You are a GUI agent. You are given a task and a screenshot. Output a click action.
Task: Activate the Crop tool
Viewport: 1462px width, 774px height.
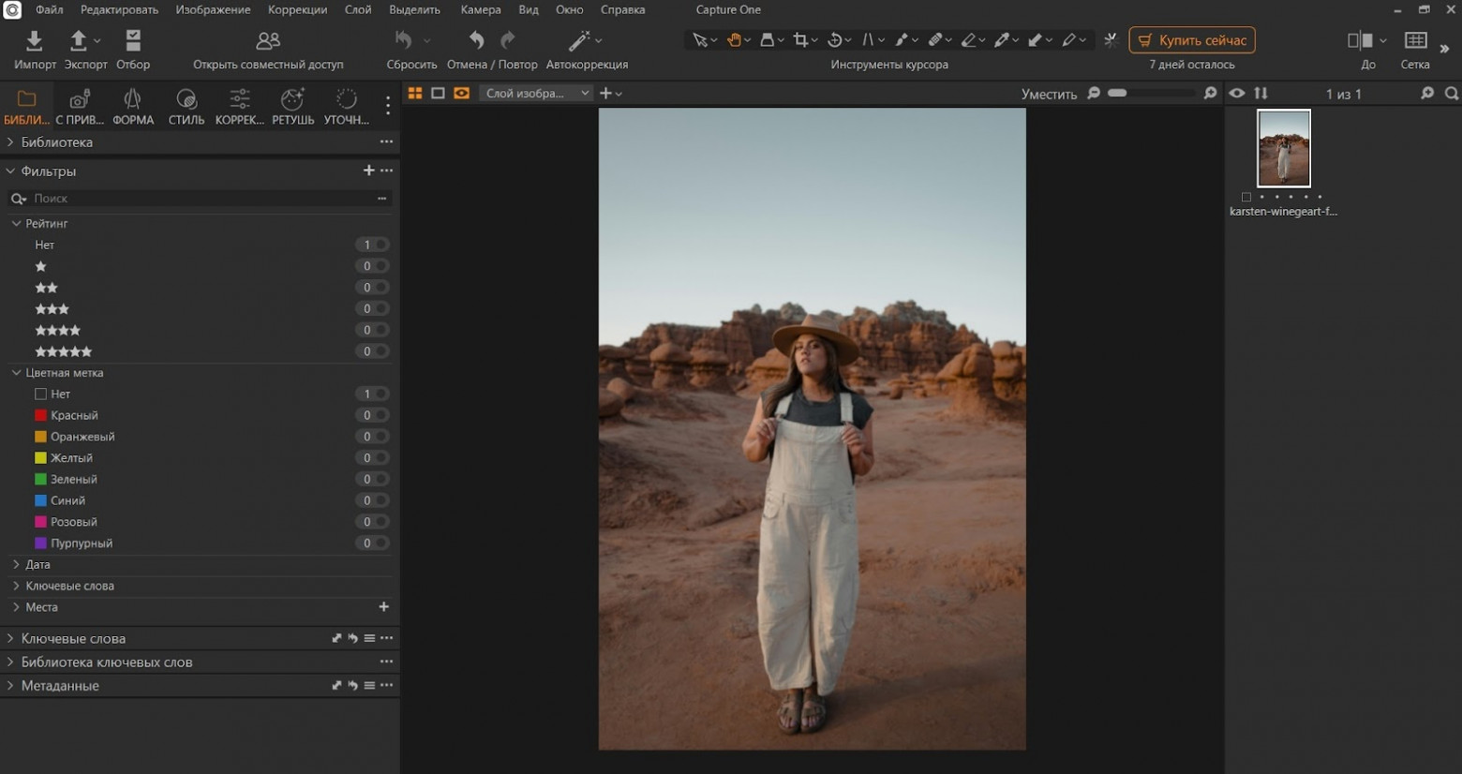(801, 39)
